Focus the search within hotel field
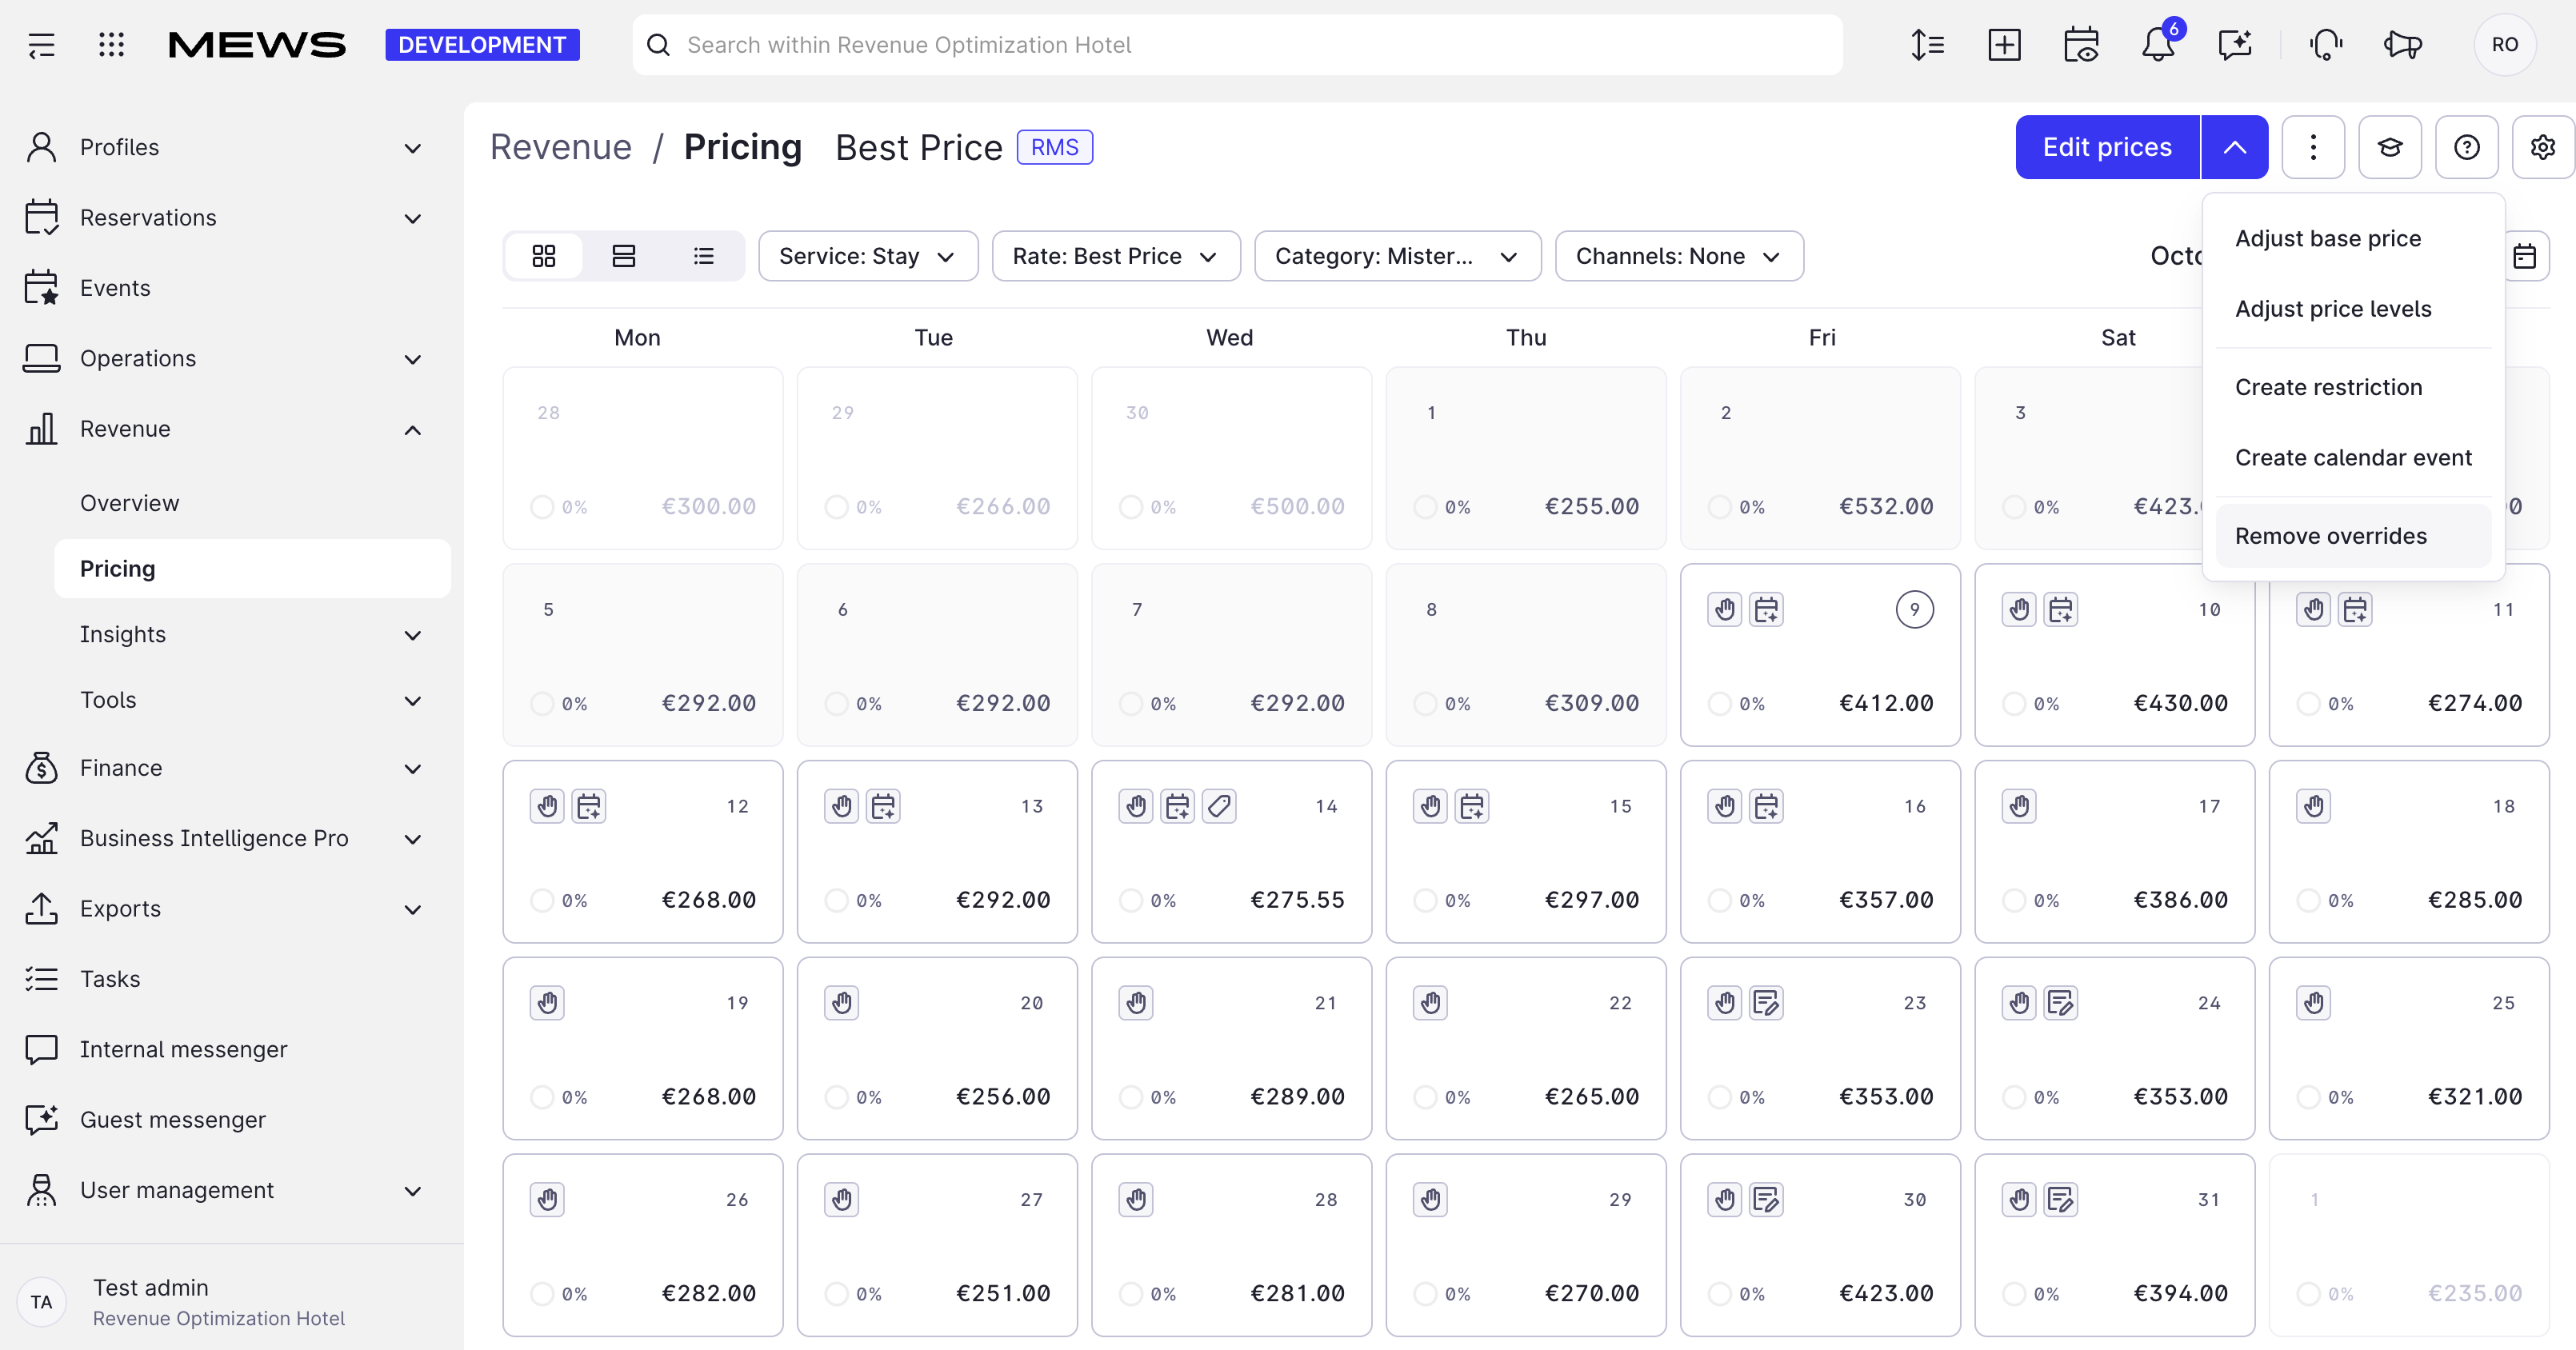 (1237, 45)
